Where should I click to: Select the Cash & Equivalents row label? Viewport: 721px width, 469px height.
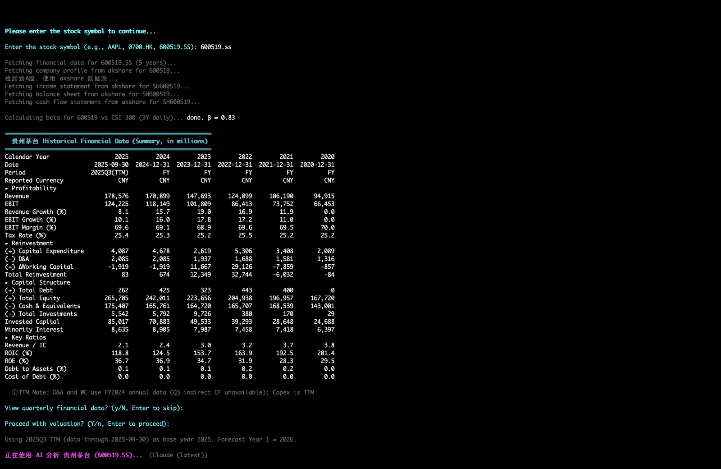pos(42,306)
